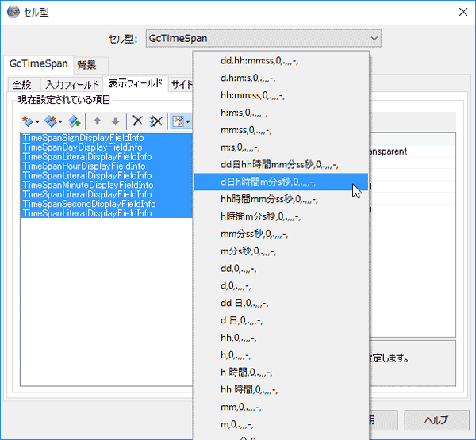Select TimeSpanDayDisplayFieldInfo in the list

106,147
